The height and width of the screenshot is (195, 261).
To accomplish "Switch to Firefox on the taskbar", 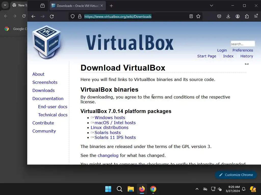I will [142, 189].
